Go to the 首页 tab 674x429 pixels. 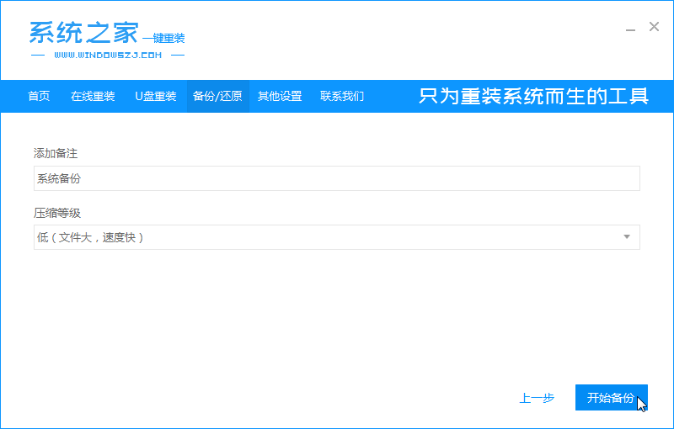tap(39, 96)
